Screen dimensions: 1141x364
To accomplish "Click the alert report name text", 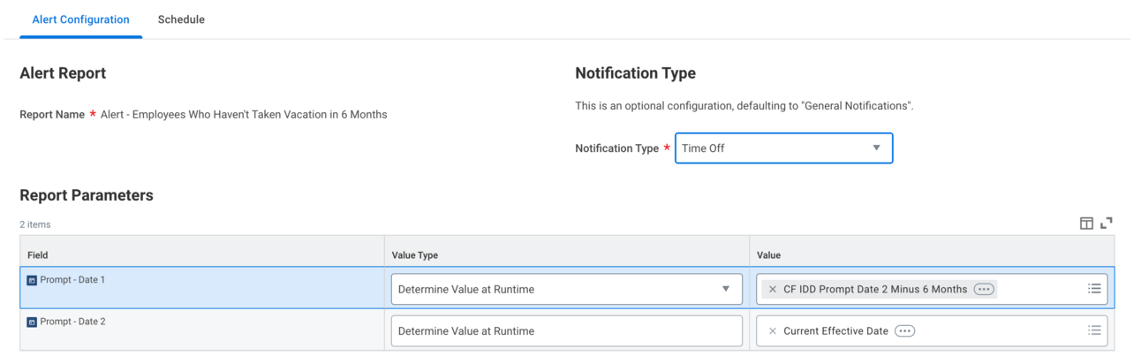I will coord(244,115).
